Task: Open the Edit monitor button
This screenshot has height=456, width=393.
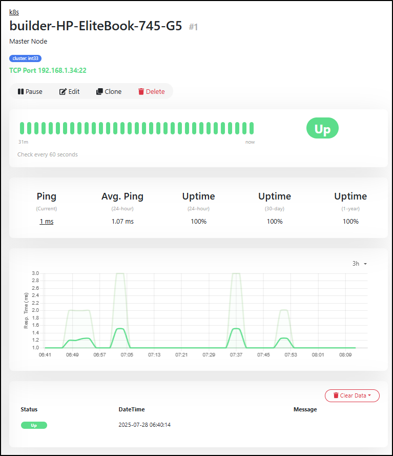Action: pyautogui.click(x=69, y=92)
